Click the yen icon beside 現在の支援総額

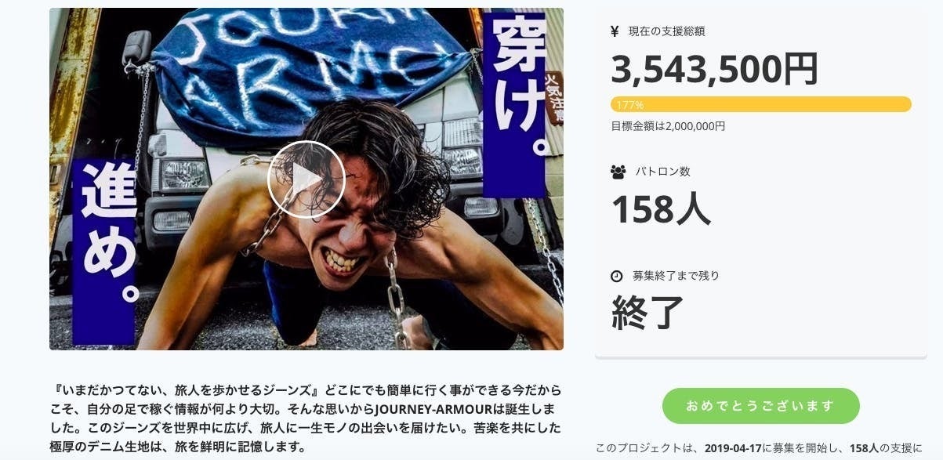coord(615,31)
